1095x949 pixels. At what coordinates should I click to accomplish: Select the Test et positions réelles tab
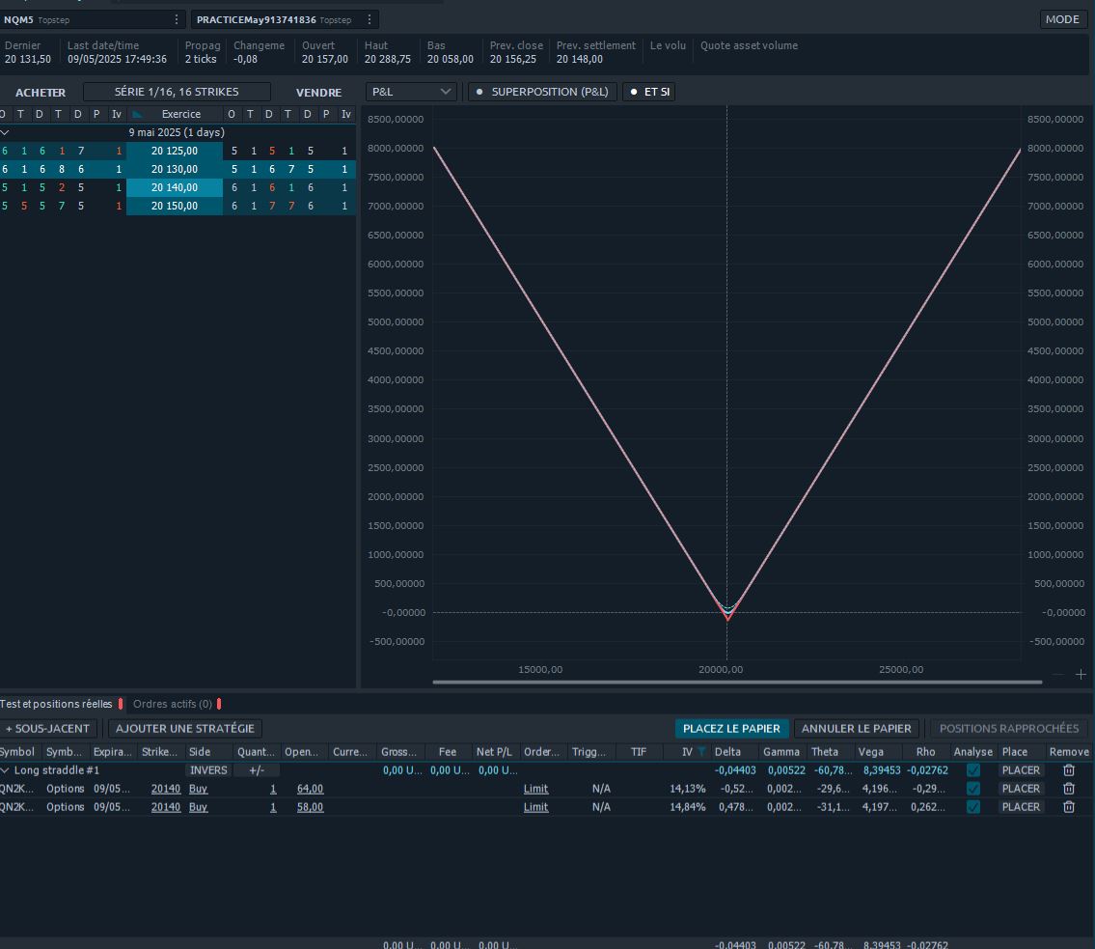click(x=56, y=704)
